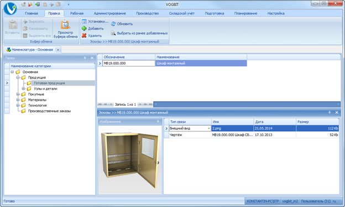Close the Номенклатура - Основная tab
The height and width of the screenshot is (207, 345).
pos(58,50)
